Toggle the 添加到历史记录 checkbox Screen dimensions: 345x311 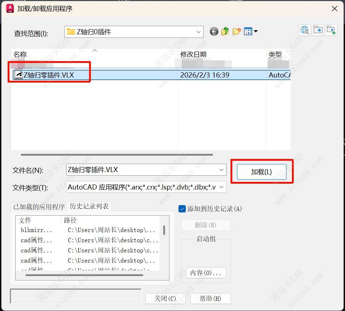(x=182, y=209)
